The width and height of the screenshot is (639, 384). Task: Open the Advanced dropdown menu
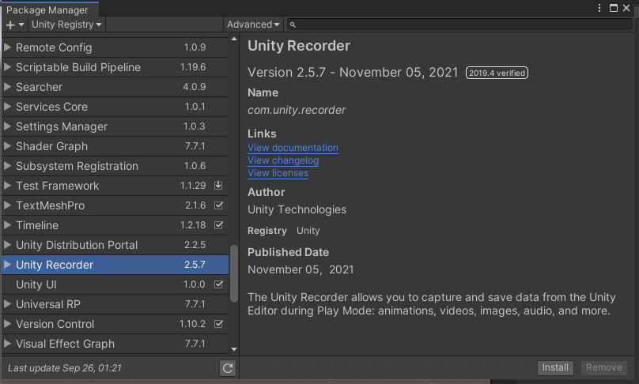click(253, 24)
